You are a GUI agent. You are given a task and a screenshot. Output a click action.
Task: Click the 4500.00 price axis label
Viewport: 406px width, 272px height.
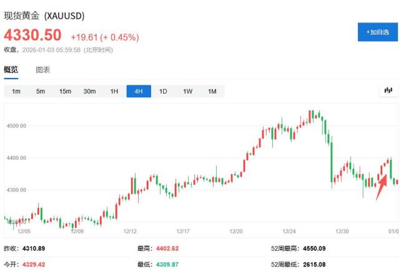point(16,126)
